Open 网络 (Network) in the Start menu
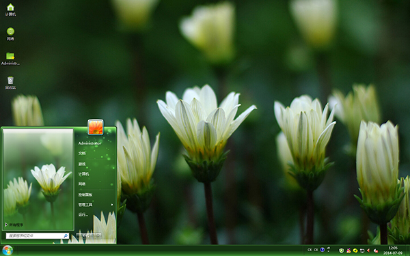The height and width of the screenshot is (256, 410). (x=82, y=184)
